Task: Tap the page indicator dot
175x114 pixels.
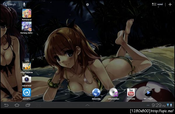Action: click(87, 4)
